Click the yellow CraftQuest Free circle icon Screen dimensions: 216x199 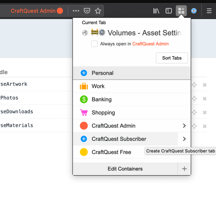[84, 152]
